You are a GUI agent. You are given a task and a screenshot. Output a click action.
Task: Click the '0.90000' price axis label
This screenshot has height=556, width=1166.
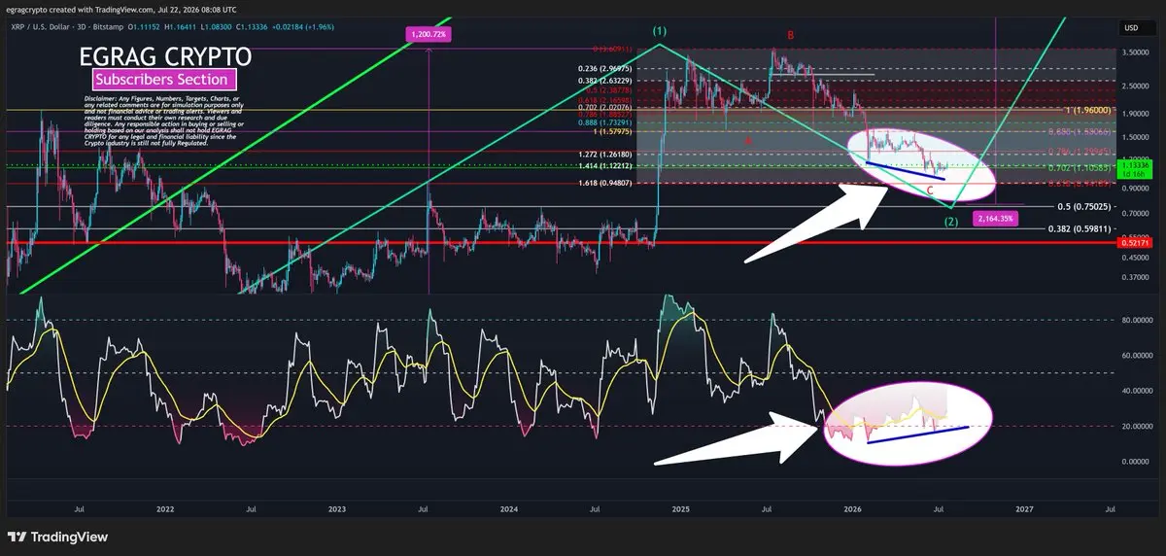pos(1135,189)
